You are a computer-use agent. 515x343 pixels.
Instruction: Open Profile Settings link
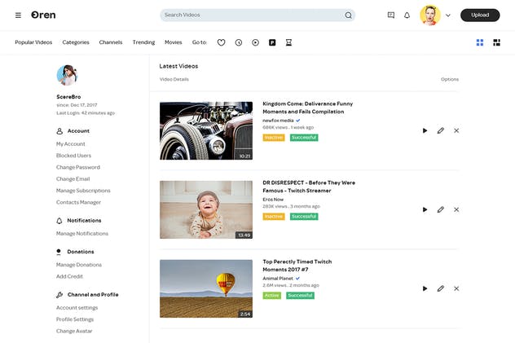(75, 319)
